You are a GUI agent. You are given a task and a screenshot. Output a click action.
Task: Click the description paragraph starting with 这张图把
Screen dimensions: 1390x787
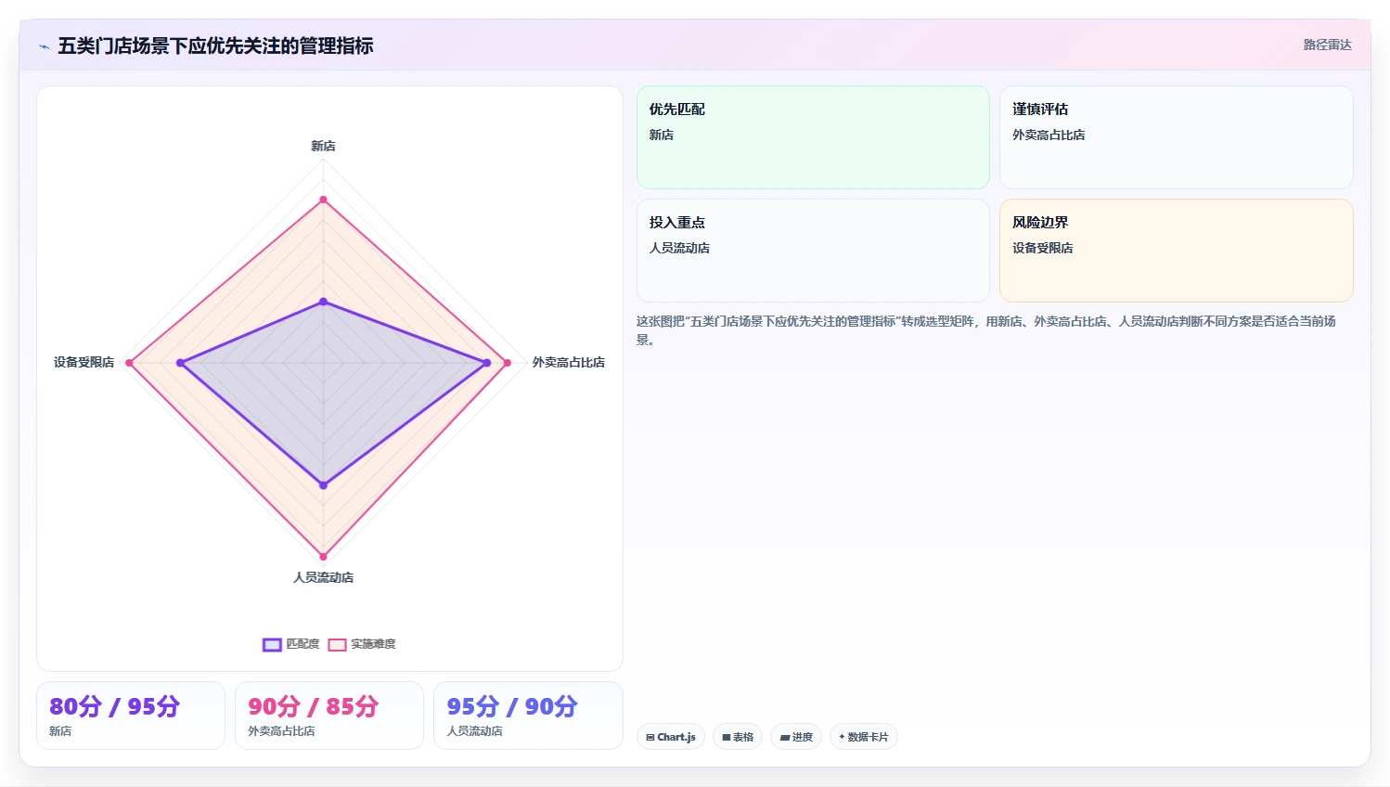pyautogui.click(x=985, y=330)
